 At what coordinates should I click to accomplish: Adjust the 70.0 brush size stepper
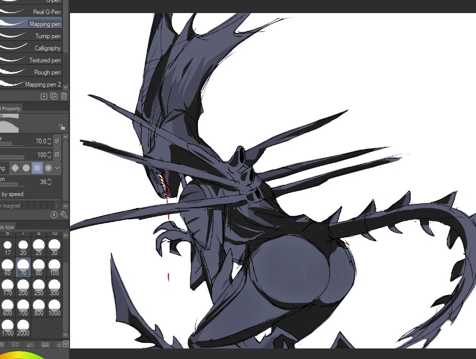coord(49,141)
